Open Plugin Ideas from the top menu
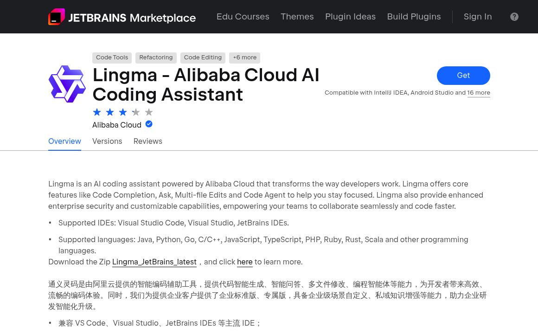 coord(350,17)
